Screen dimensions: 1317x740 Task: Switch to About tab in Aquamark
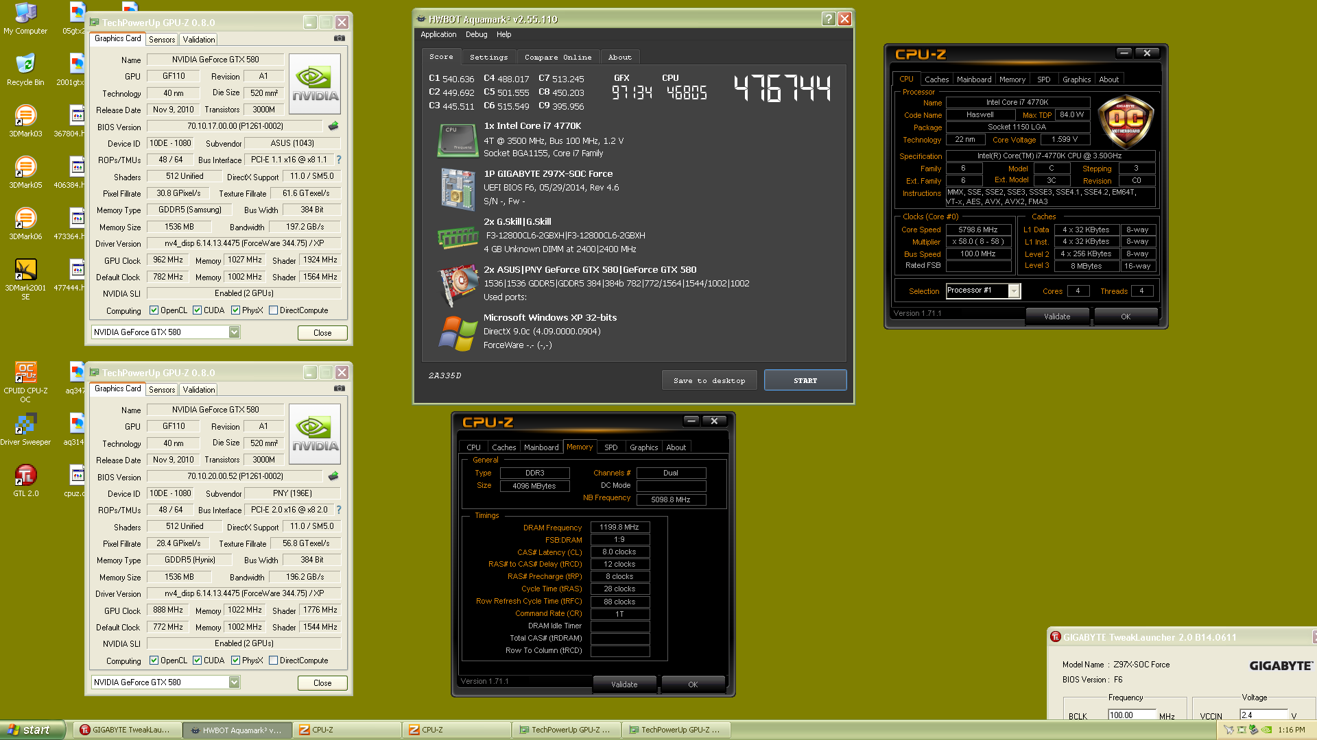(619, 58)
